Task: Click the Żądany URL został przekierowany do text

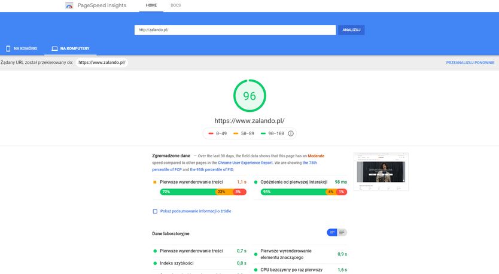Action: click(37, 62)
